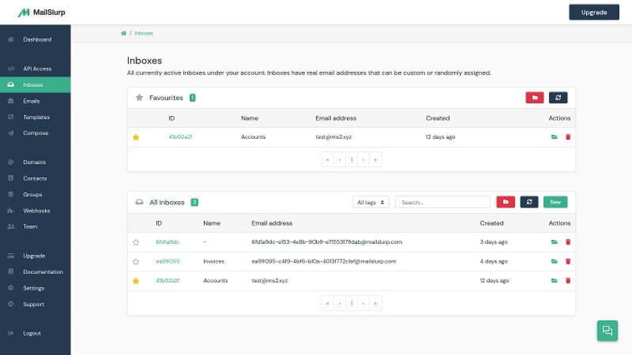Image resolution: width=632 pixels, height=355 pixels.
Task: Open Emails in the sidebar
Action: (x=31, y=101)
